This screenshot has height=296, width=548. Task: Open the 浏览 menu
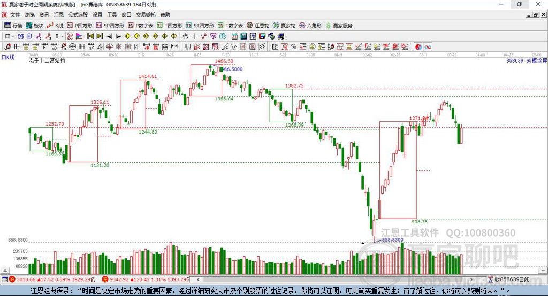(30, 14)
